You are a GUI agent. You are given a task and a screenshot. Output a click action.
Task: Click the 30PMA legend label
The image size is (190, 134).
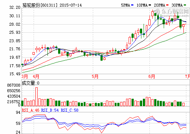(177, 5)
